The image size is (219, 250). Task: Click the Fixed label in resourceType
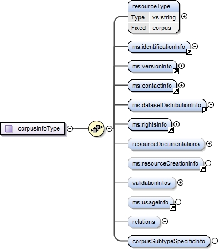[x=138, y=28]
